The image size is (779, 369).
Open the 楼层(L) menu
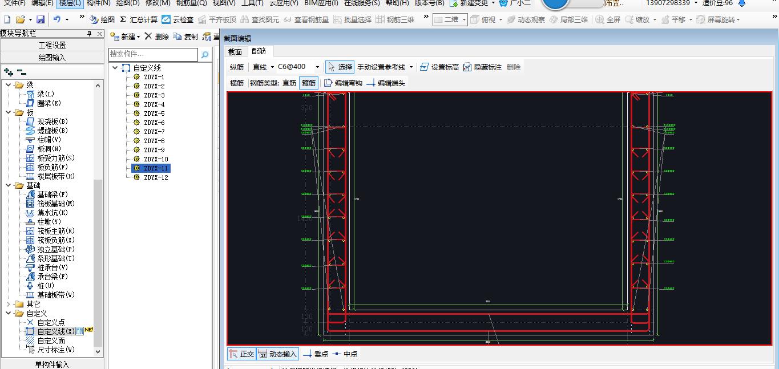[70, 3]
